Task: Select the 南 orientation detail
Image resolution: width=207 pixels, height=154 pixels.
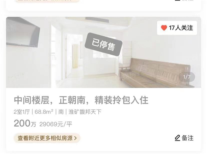Action: coord(61,112)
